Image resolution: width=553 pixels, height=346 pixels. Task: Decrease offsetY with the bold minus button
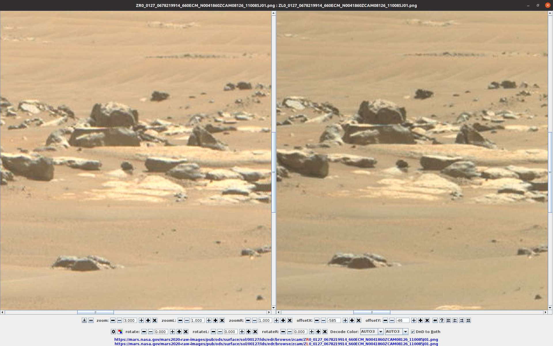coord(385,320)
